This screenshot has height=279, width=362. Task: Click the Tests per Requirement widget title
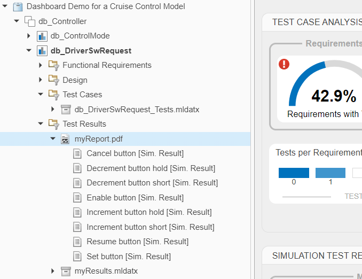319,152
